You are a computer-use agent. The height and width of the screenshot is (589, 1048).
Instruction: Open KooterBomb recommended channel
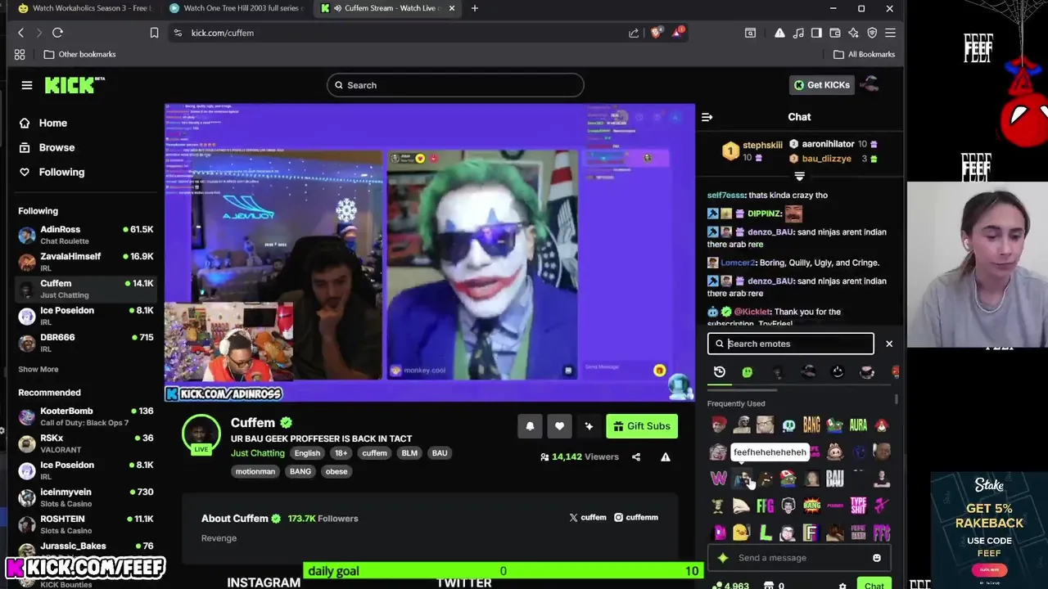(x=85, y=416)
